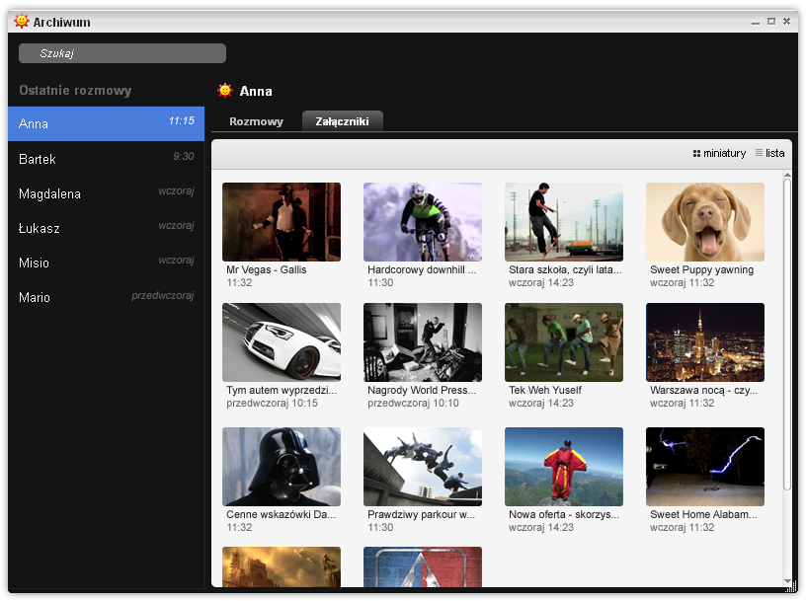Open the Sweet Puppy yawning thumbnail
807x601 pixels.
705,222
